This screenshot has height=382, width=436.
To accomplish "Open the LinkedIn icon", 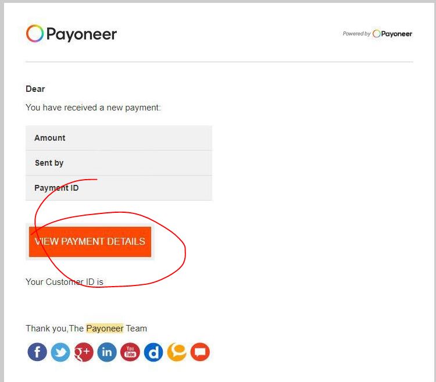I will click(107, 352).
